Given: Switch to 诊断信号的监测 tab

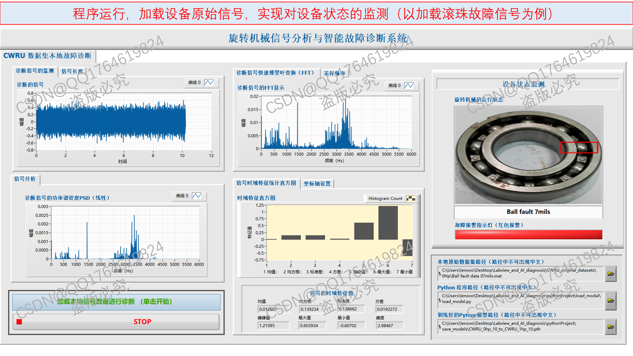Looking at the screenshot, I should [35, 71].
